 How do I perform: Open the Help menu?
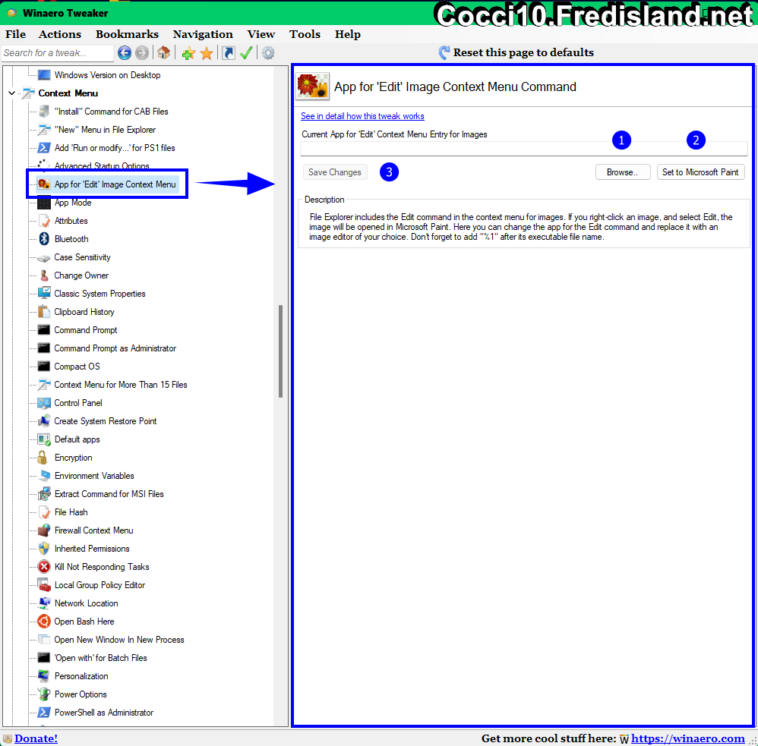(348, 34)
